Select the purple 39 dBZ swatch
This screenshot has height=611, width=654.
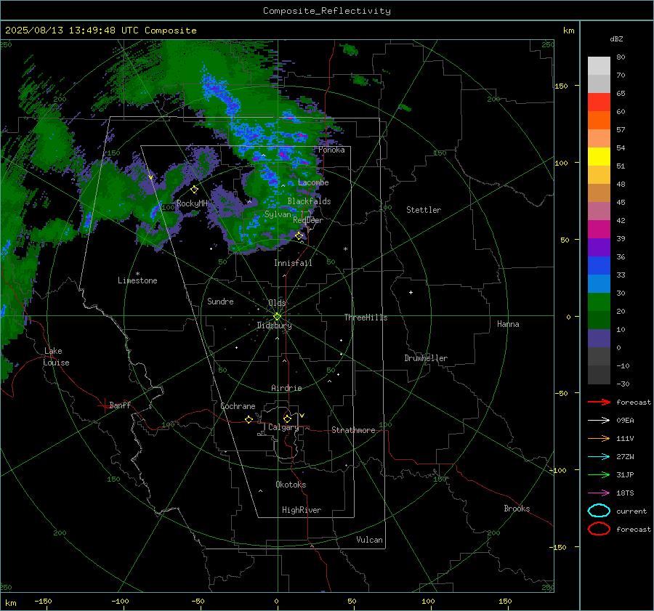tap(599, 247)
